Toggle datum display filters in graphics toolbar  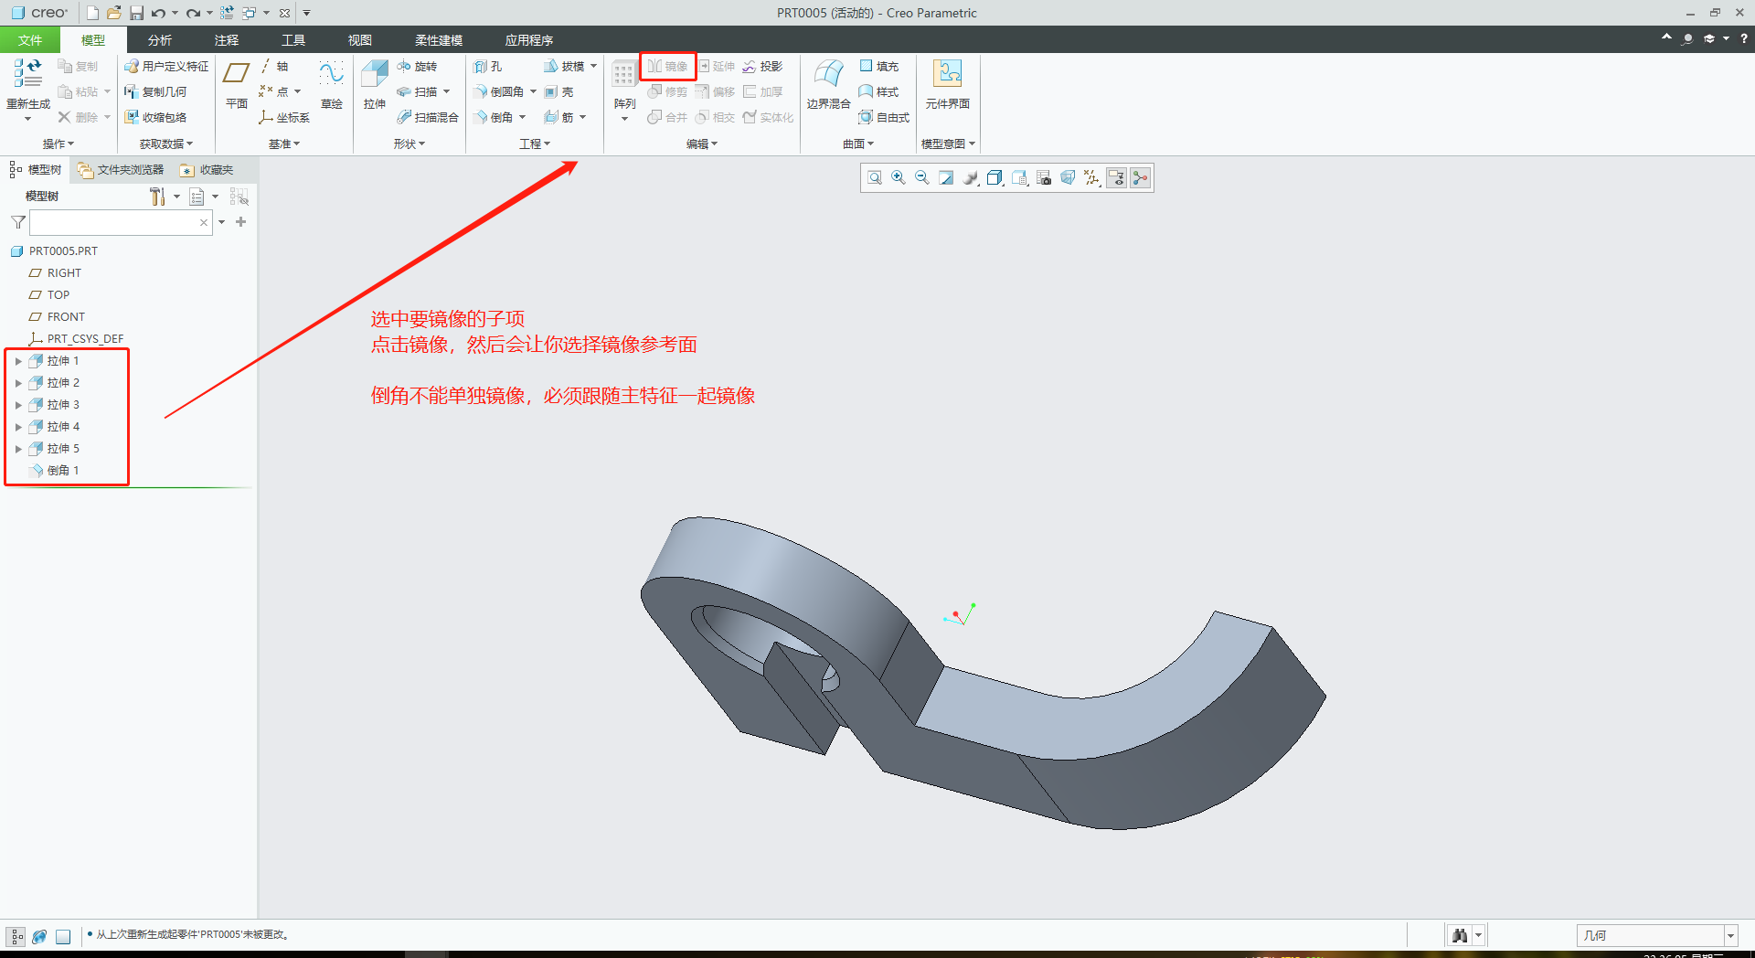(x=1092, y=178)
